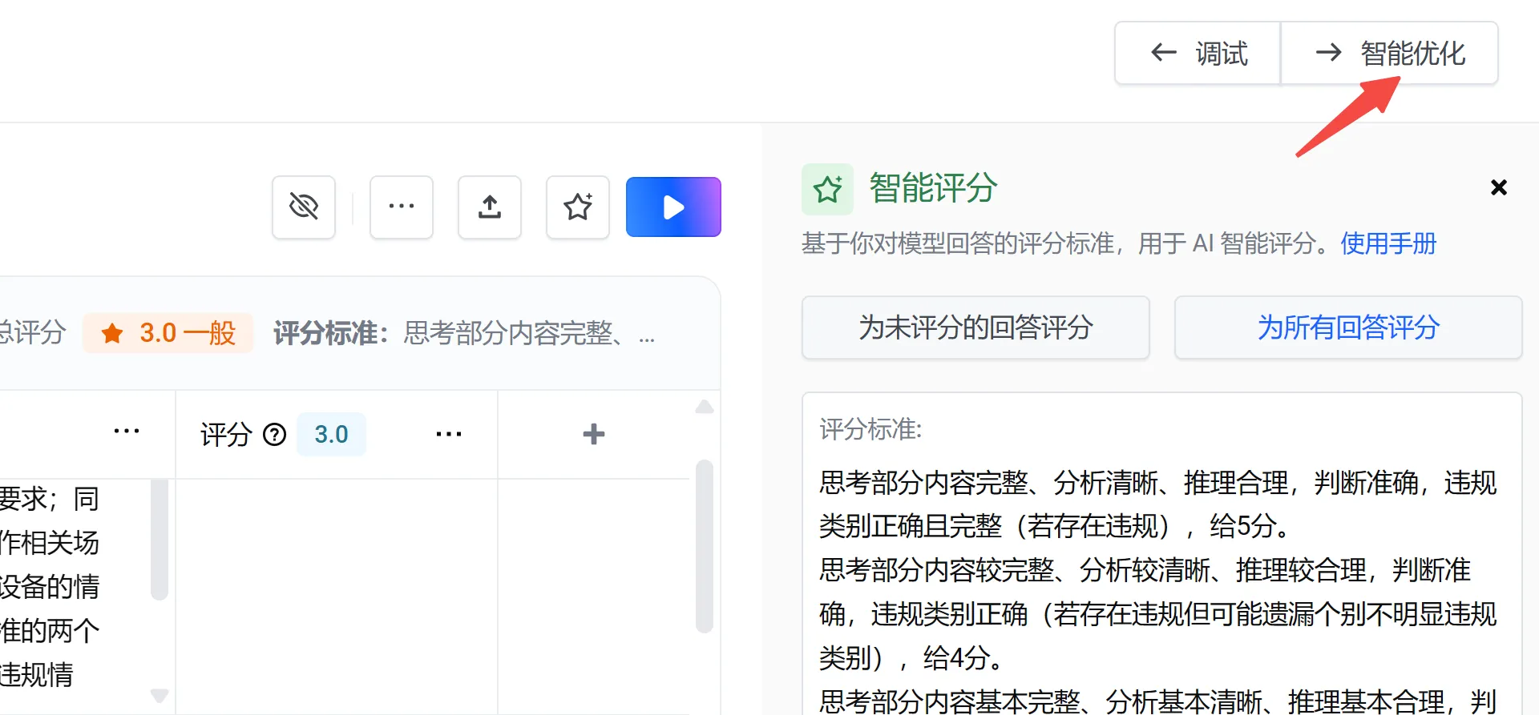Click the 评分 help question-mark icon

pos(275,435)
